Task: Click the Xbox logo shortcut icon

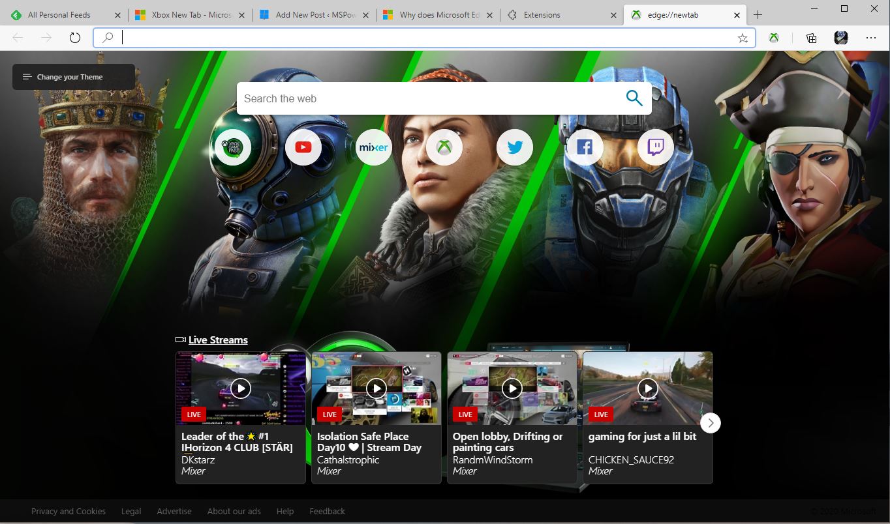Action: (x=444, y=147)
